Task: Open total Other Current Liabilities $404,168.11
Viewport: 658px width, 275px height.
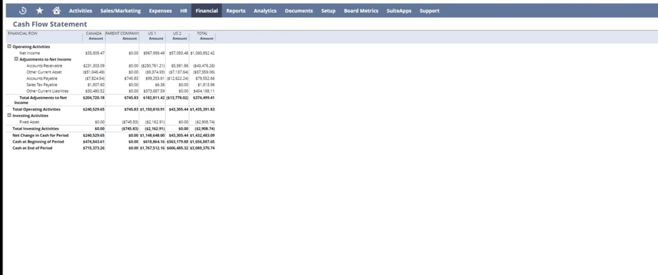Action: tap(204, 91)
